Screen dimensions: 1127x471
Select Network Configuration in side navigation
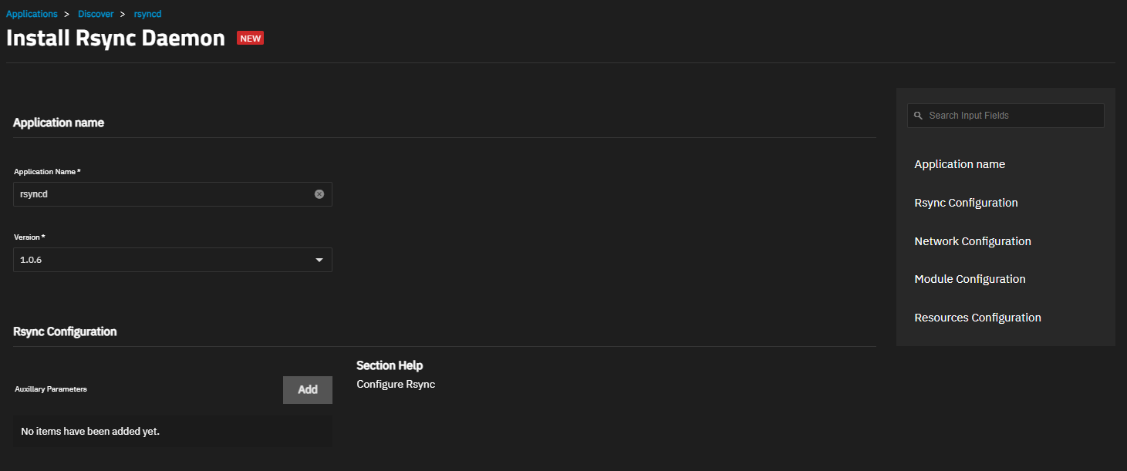972,241
